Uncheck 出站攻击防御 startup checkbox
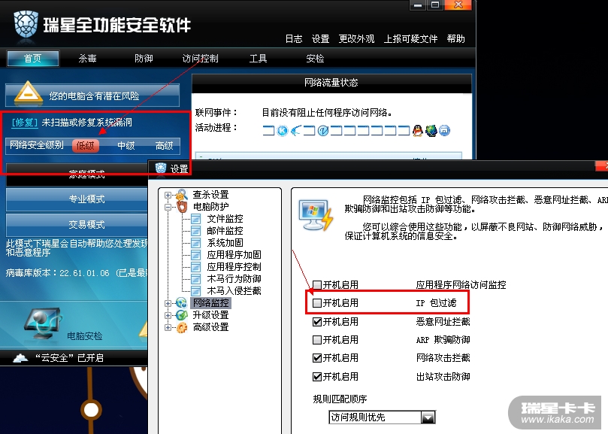608x434 pixels. 317,377
